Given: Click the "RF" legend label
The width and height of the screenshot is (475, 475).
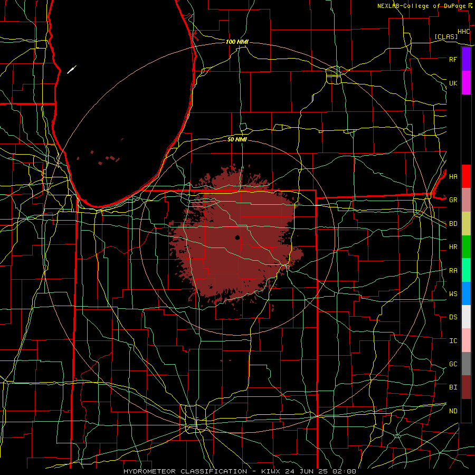Looking at the screenshot, I should [453, 59].
